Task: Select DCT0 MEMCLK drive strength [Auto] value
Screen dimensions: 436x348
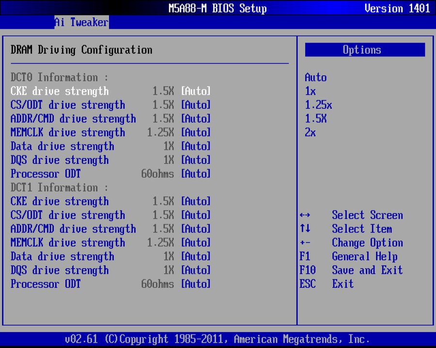Action: (196, 132)
